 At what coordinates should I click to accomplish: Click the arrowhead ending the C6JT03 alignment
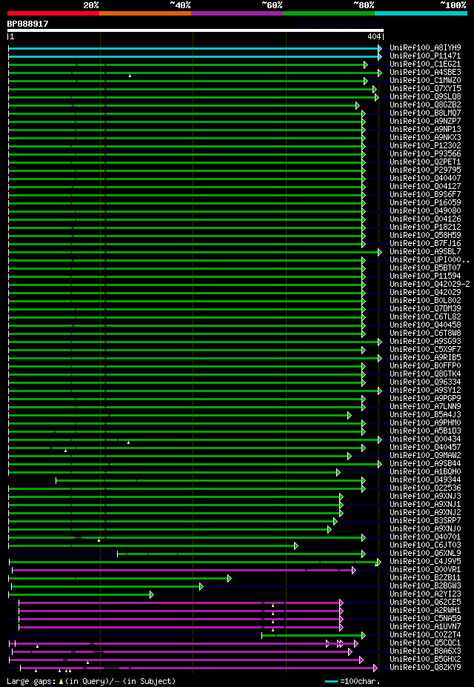296,546
